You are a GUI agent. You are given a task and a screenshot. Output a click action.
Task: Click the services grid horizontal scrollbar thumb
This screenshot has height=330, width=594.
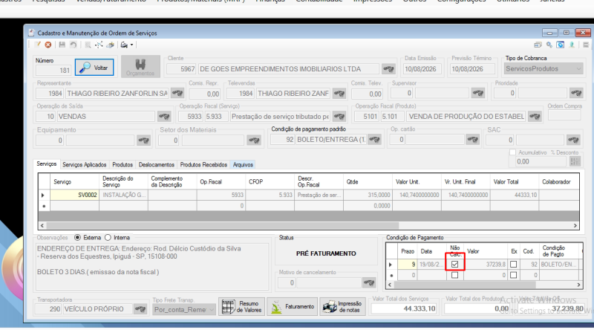click(222, 225)
